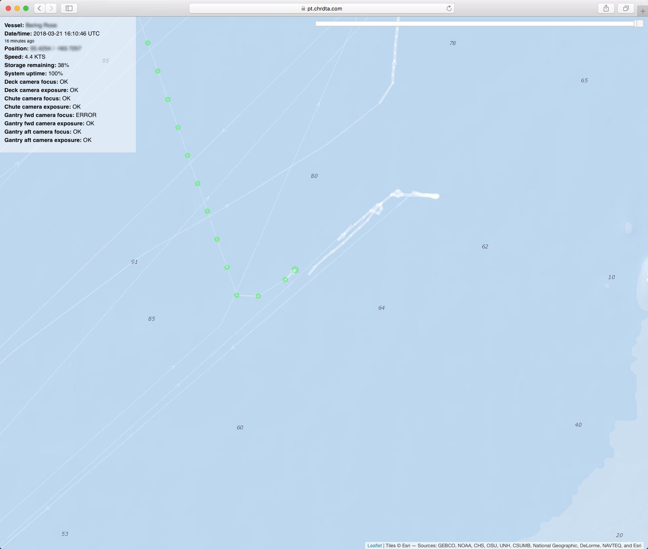Reload the page with the refresh icon
The height and width of the screenshot is (549, 648).
click(449, 8)
